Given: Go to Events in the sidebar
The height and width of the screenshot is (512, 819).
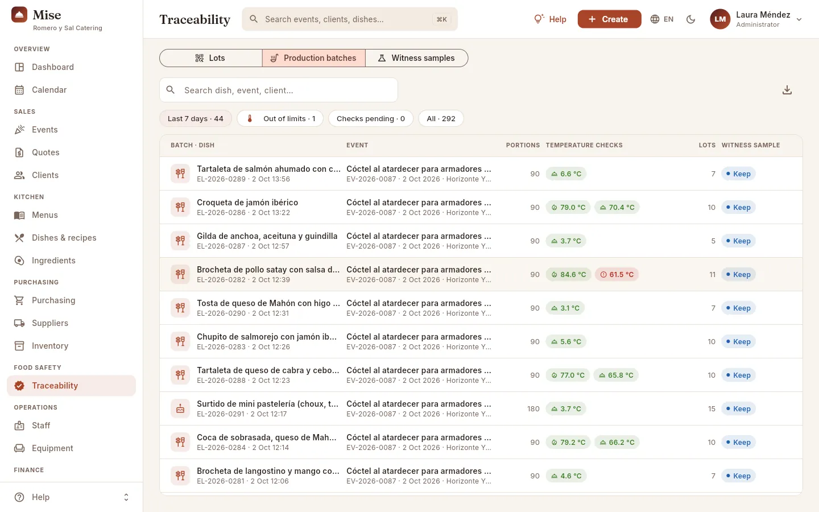Looking at the screenshot, I should [72, 130].
